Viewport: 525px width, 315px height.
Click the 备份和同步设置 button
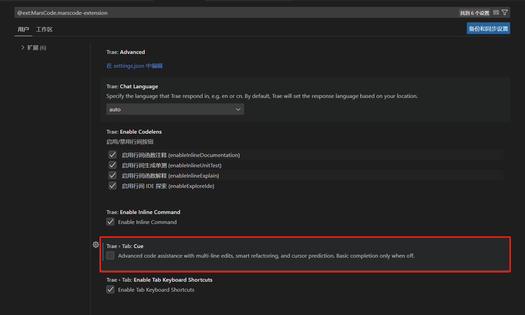(488, 29)
